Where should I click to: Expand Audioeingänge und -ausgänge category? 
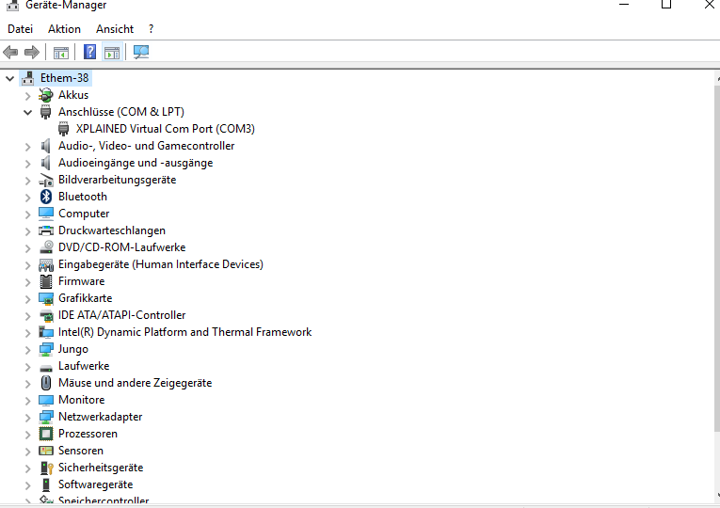tap(27, 164)
